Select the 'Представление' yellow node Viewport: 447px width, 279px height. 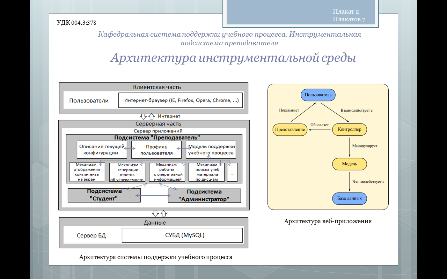click(290, 130)
